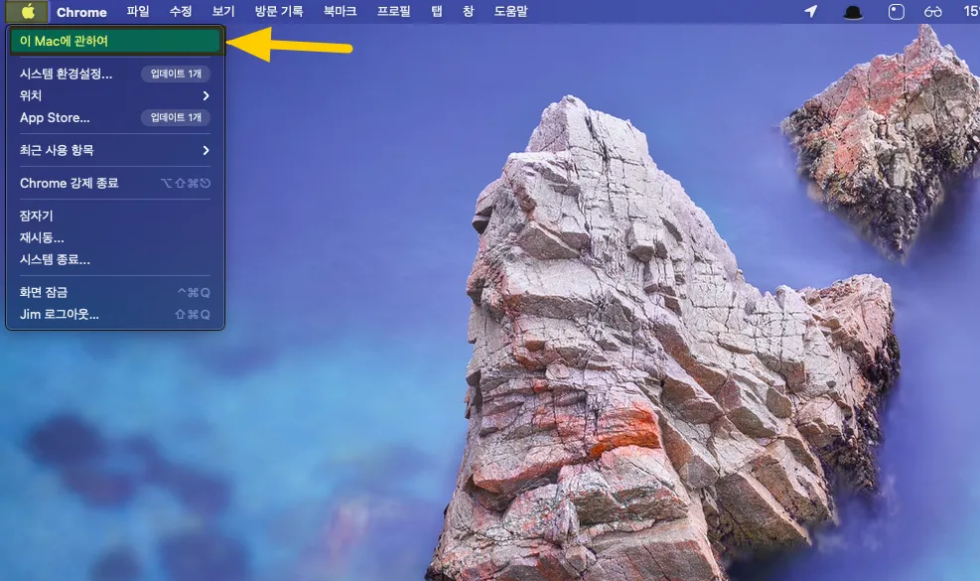Select 화면 잠금
The width and height of the screenshot is (980, 581).
[115, 292]
